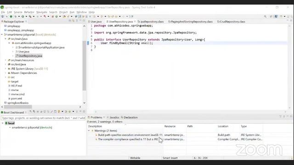Open the External Tools dropdown arrow

point(34,16)
